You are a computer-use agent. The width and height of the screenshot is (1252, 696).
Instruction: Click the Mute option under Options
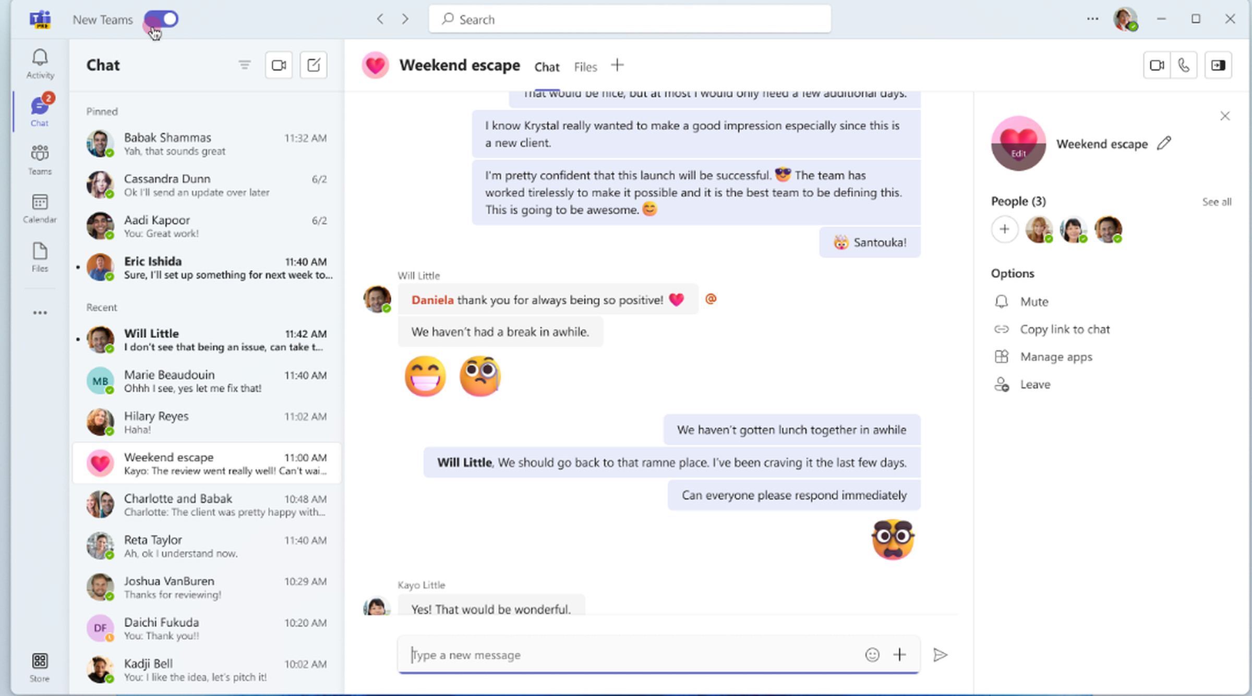pos(1033,302)
